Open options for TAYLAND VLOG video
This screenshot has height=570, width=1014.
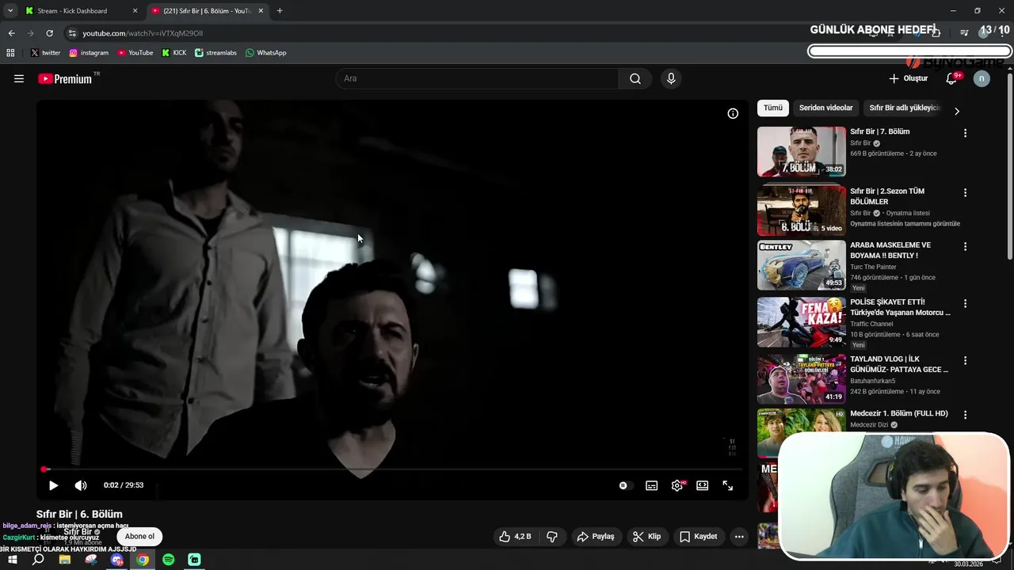point(965,360)
